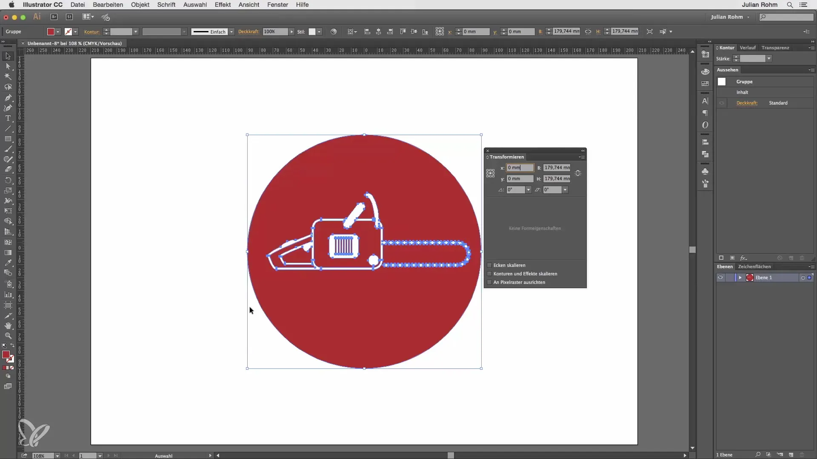Select the Paintbrush tool
This screenshot has height=459, width=817.
click(x=8, y=149)
